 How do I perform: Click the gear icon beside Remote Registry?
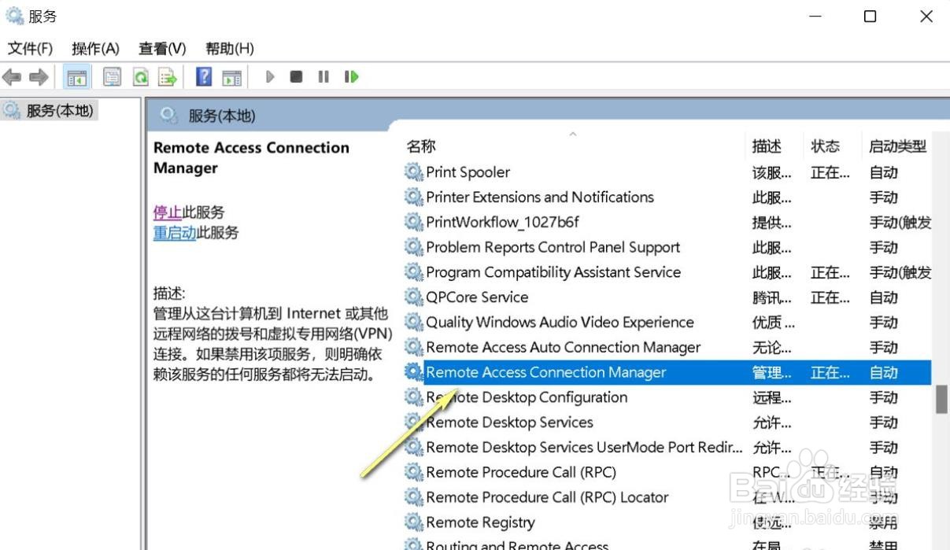point(413,522)
